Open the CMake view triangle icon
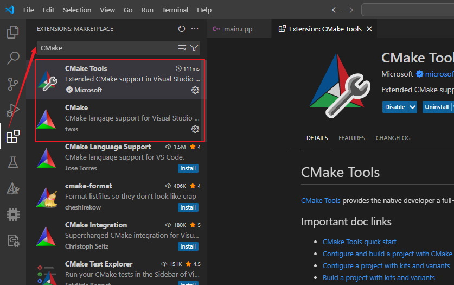The width and height of the screenshot is (454, 285). 12,188
